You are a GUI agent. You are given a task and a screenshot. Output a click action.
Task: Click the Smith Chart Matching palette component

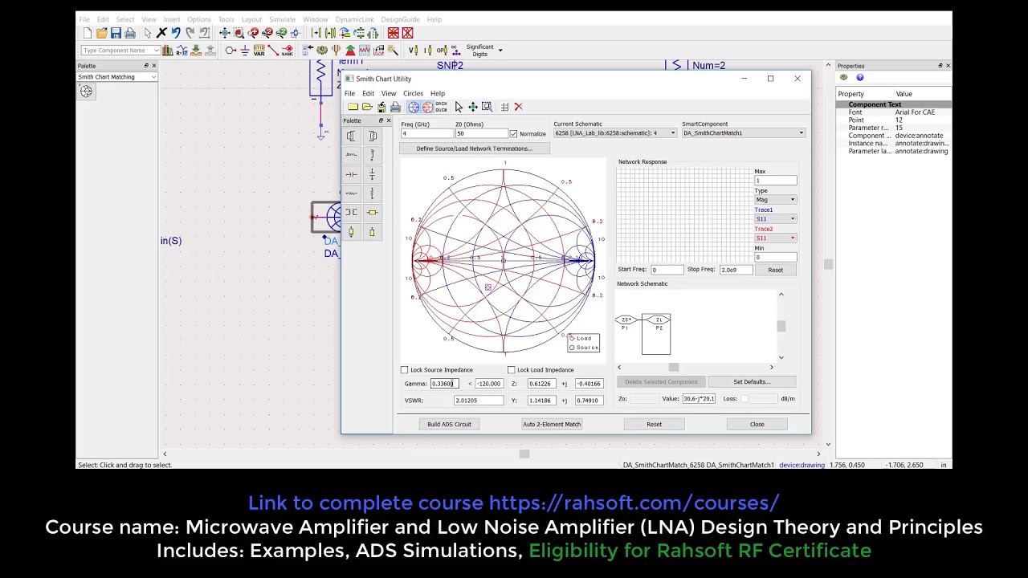tap(86, 92)
